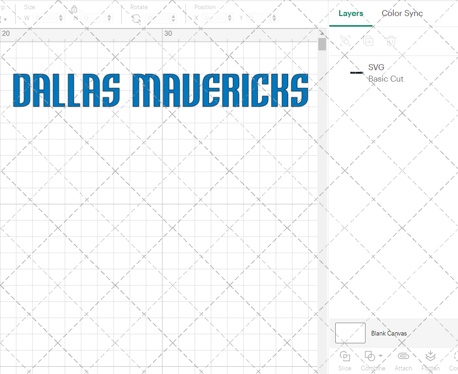Screen dimensions: 458x374
Task: Click the Delete layer trash icon
Action: point(391,41)
